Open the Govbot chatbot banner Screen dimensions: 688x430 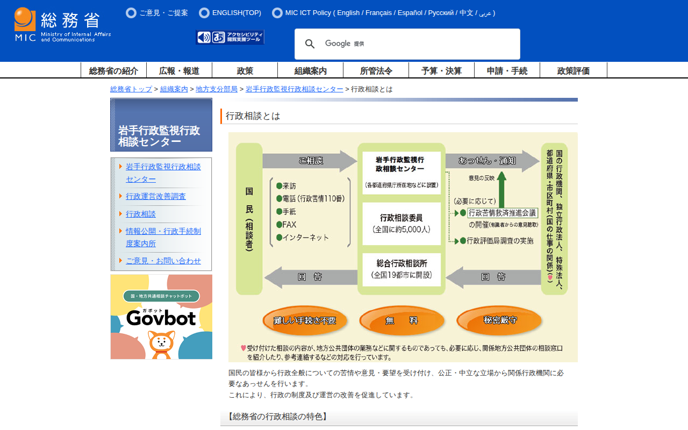click(x=161, y=317)
